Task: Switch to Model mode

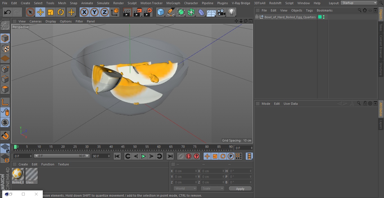Action: [5, 38]
